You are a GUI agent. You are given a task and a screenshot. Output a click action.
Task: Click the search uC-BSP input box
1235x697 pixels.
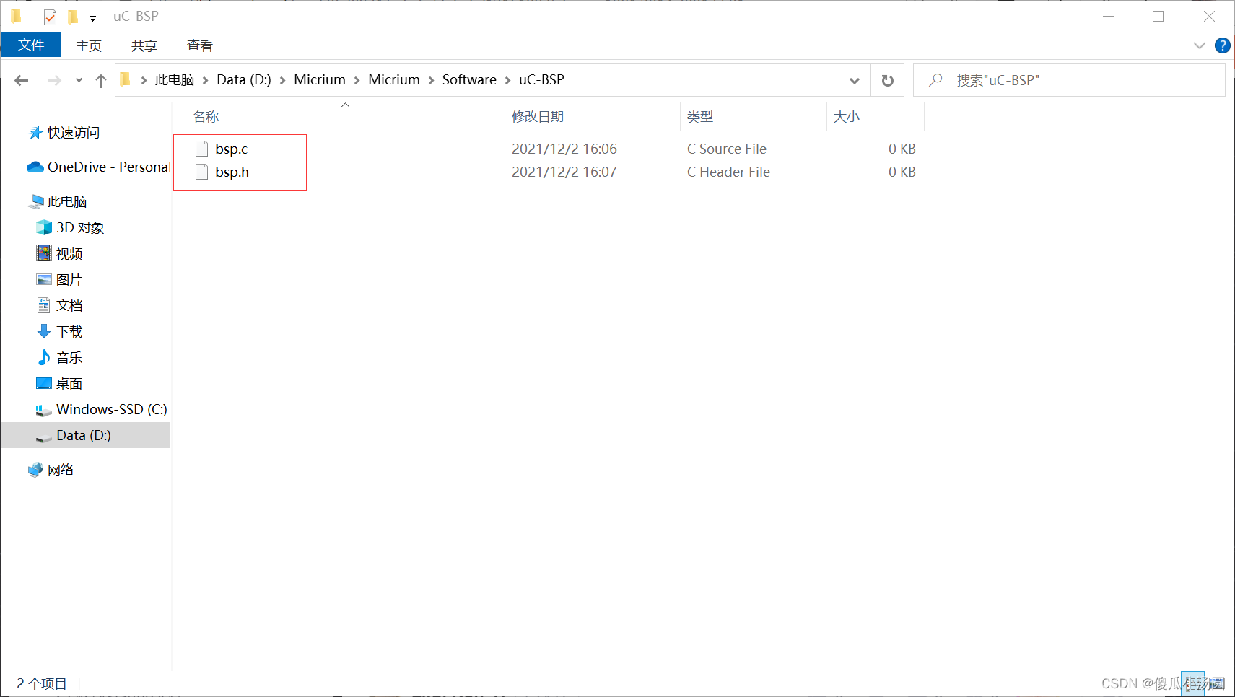tap(1069, 80)
